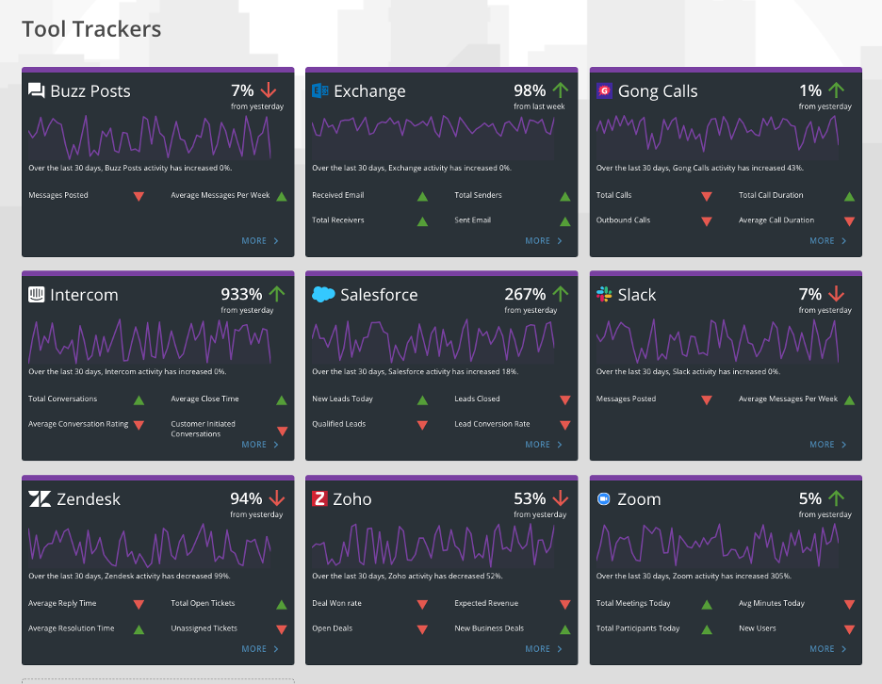Viewport: 882px width, 684px height.
Task: Click the Tool Trackers heading
Action: [x=91, y=29]
